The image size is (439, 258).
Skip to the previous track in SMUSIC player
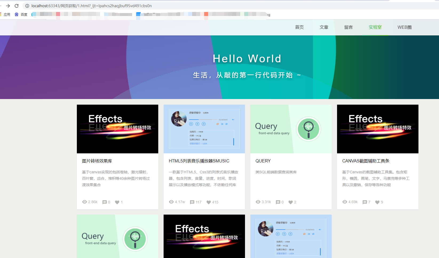click(191, 124)
